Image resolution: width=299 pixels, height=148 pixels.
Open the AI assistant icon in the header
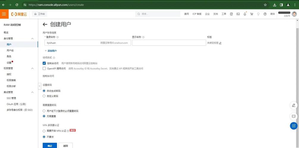click(x=231, y=14)
